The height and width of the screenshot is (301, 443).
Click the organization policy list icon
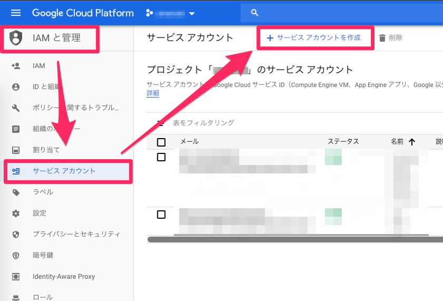pyautogui.click(x=16, y=129)
